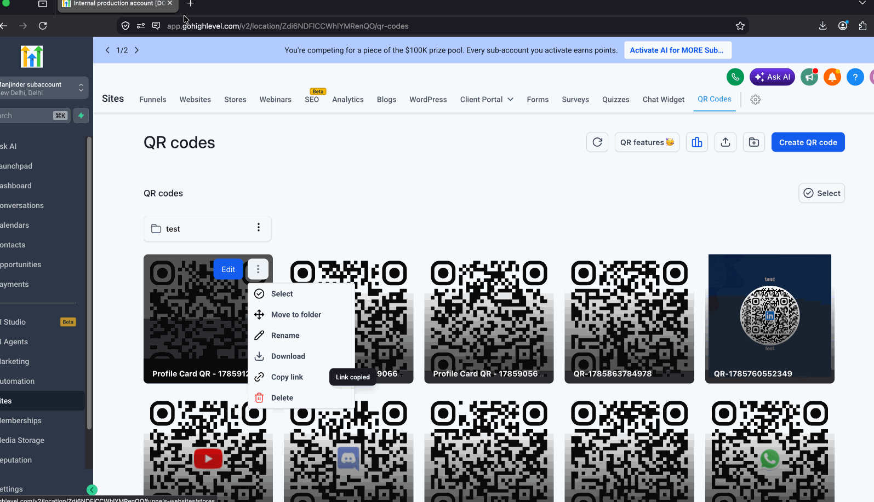Open the WordPress tab

(x=429, y=100)
